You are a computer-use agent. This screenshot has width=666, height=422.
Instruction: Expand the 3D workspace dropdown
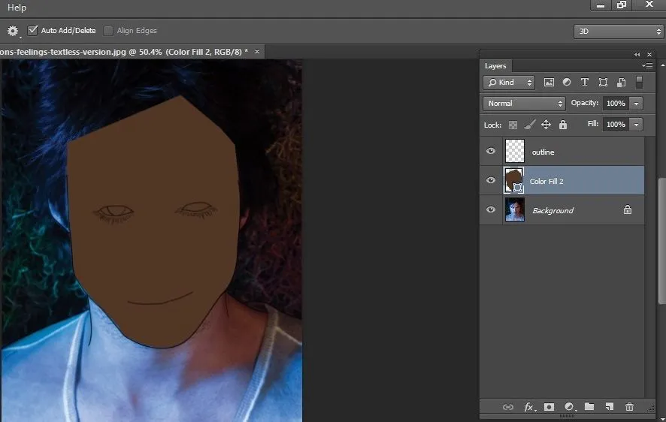pos(618,32)
